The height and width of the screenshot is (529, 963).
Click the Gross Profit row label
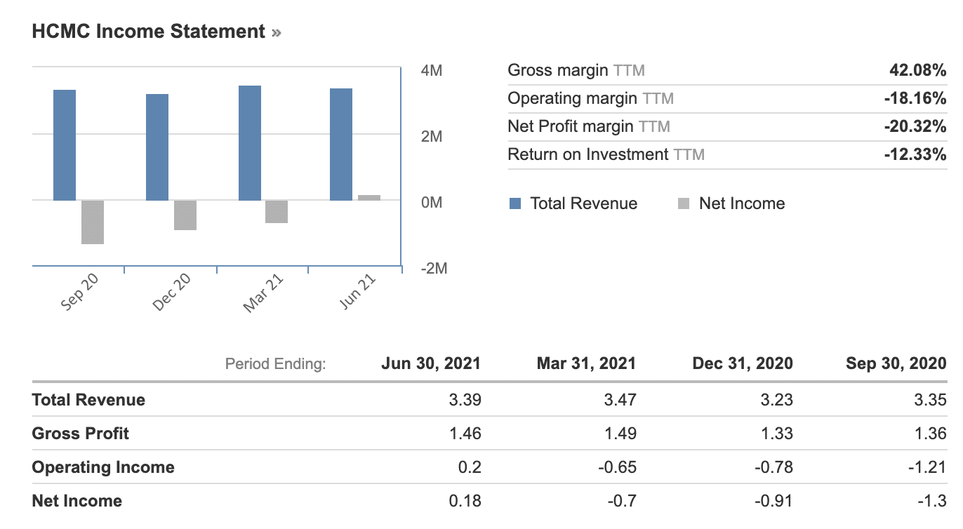(x=81, y=434)
